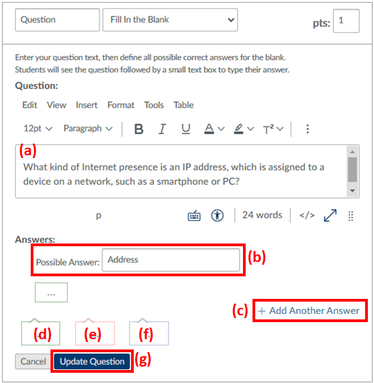The width and height of the screenshot is (374, 383).
Task: Open the background highlight color picker
Action: 239,129
